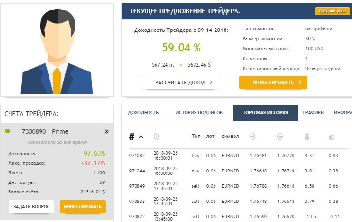This screenshot has width=352, height=222.
Task: Click the Средний риск badge
Action: (332, 11)
